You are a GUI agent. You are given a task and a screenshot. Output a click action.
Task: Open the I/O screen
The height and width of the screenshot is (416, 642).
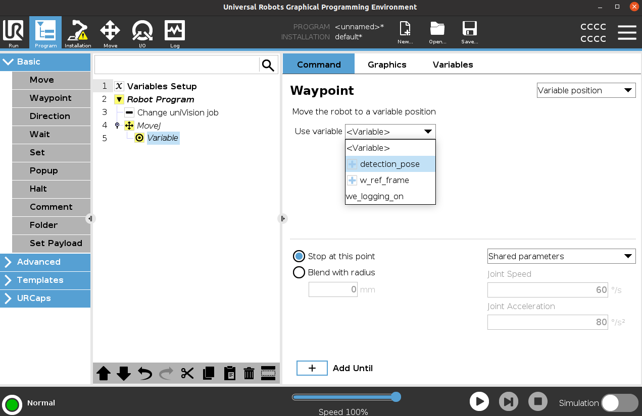pos(142,34)
